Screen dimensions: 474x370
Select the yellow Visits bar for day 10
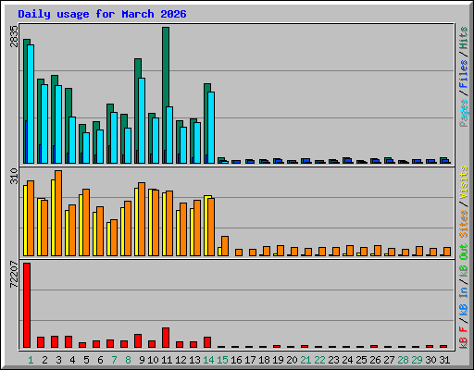150,222
